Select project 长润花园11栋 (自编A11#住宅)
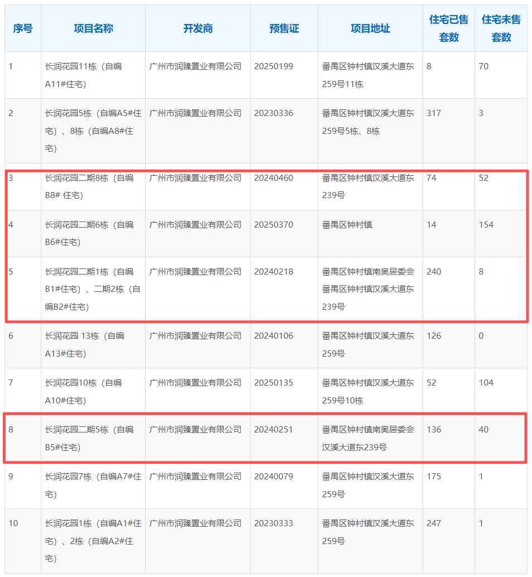This screenshot has width=532, height=577. pos(84,75)
